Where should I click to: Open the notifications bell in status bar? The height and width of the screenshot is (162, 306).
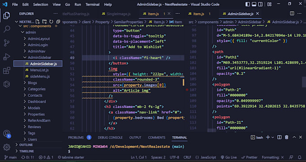300,158
